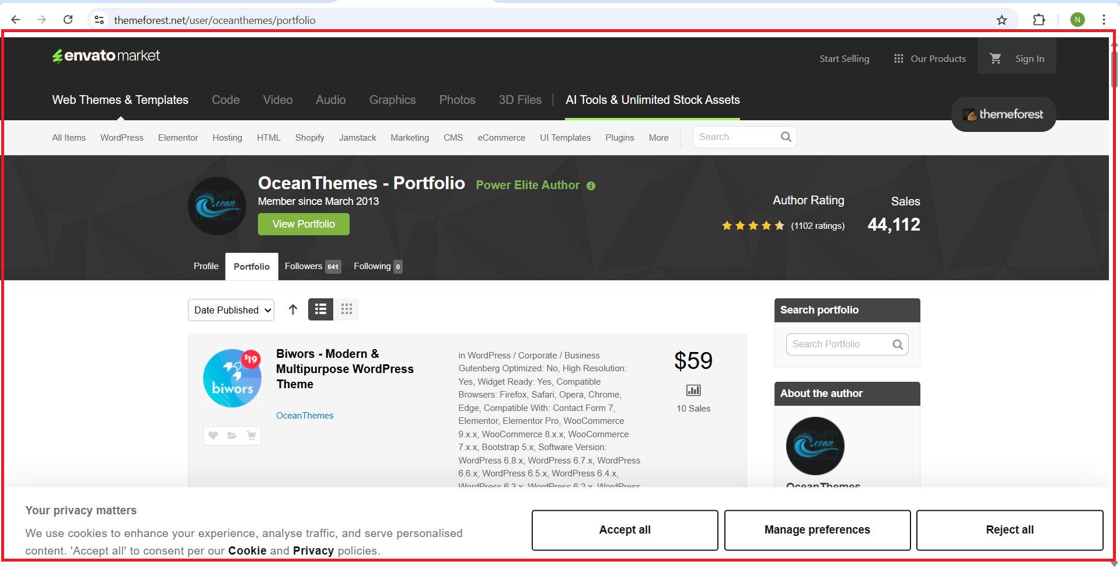The image size is (1120, 568).
Task: Switch to list view layout
Action: pyautogui.click(x=320, y=309)
